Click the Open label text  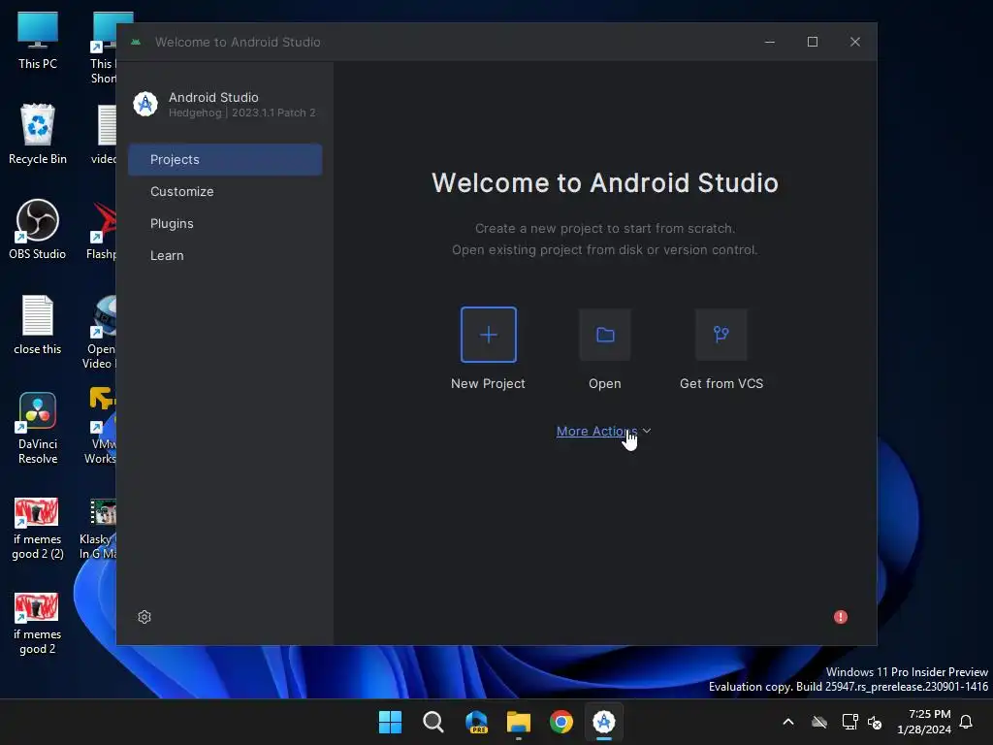pos(605,383)
